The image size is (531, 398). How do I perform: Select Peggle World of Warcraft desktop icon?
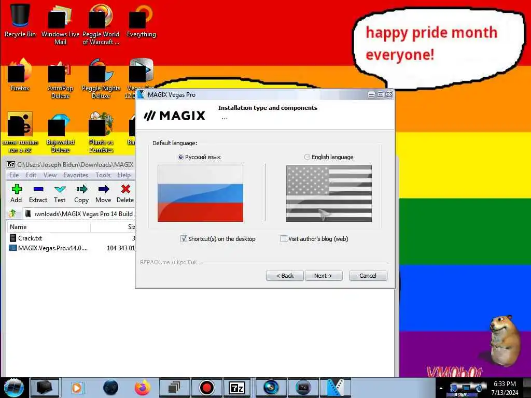[101, 24]
